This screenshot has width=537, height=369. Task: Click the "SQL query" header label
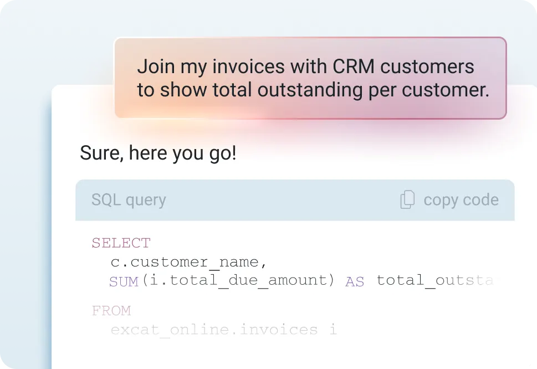pos(129,200)
